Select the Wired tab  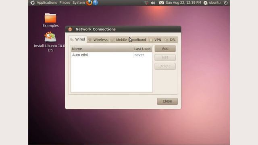(78, 39)
